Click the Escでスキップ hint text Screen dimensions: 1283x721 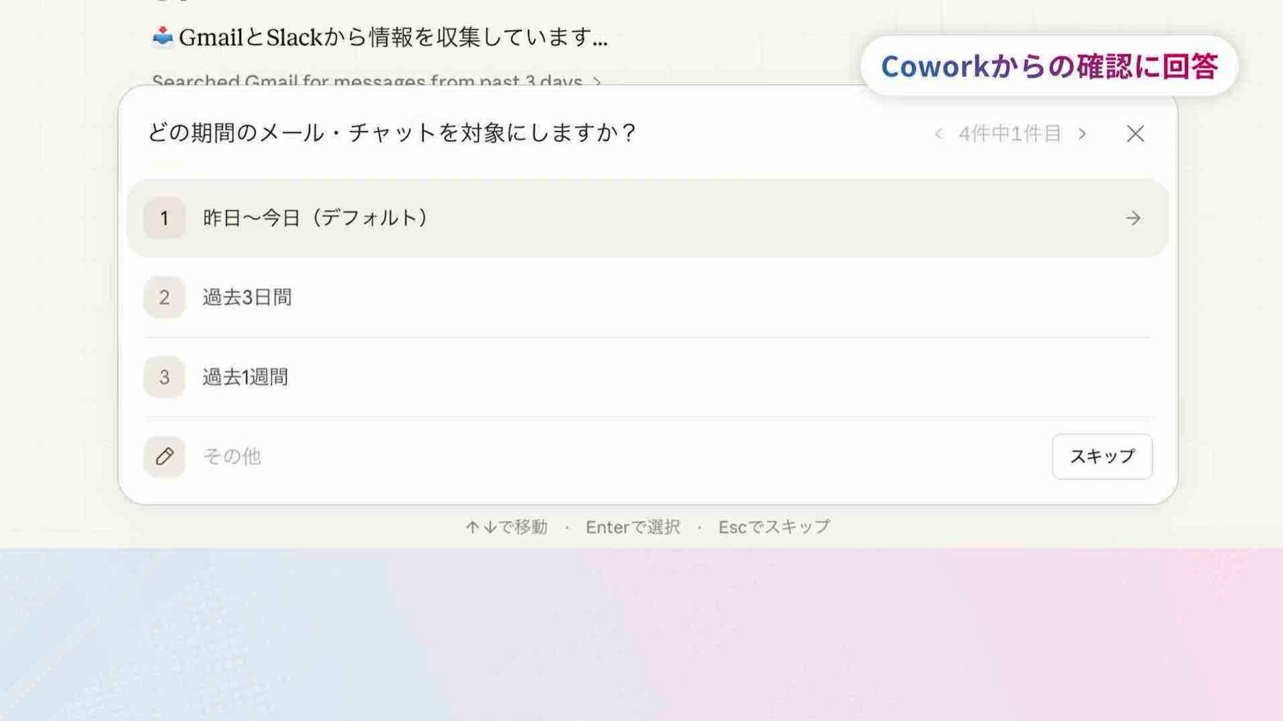(774, 527)
